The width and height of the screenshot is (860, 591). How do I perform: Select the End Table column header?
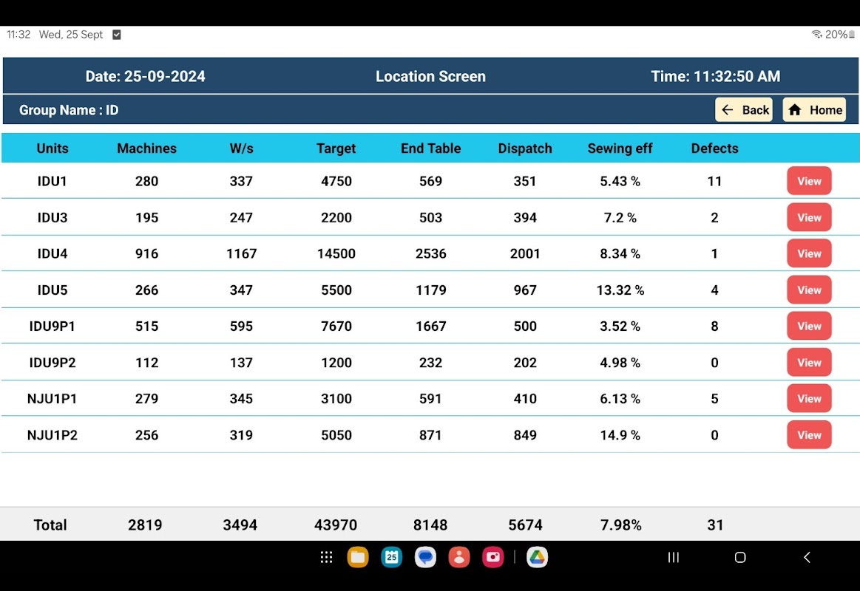[430, 148]
